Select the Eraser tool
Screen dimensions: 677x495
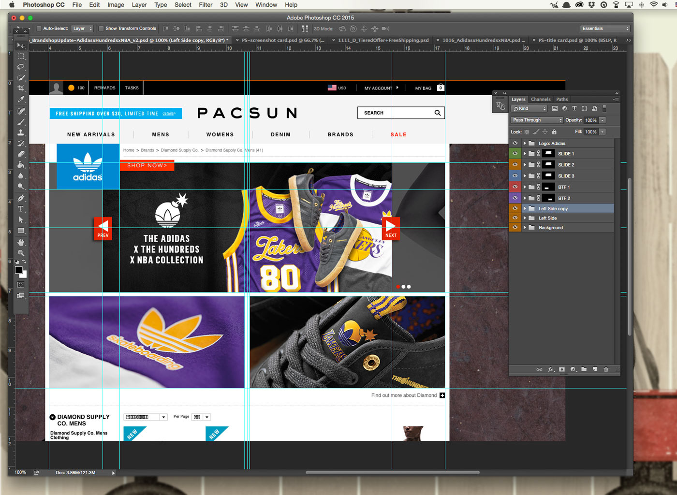[x=21, y=154]
